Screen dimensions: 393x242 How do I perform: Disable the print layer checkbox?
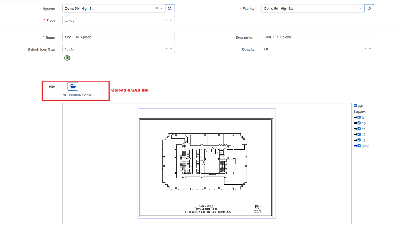click(359, 146)
